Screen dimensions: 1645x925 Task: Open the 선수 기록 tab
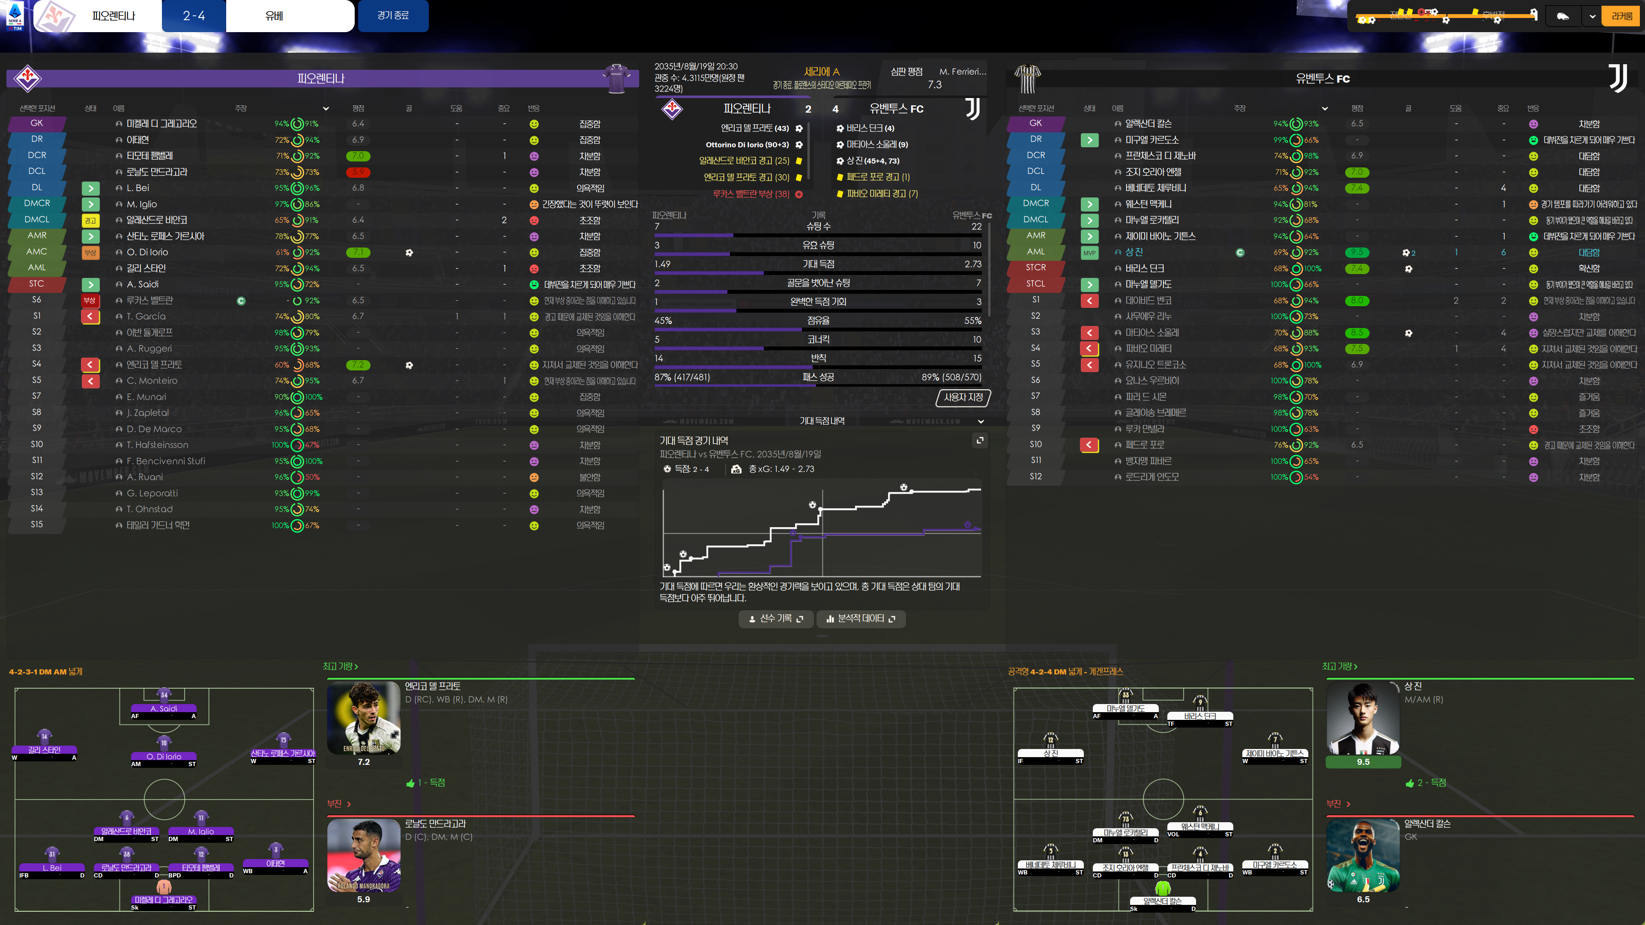pyautogui.click(x=775, y=618)
